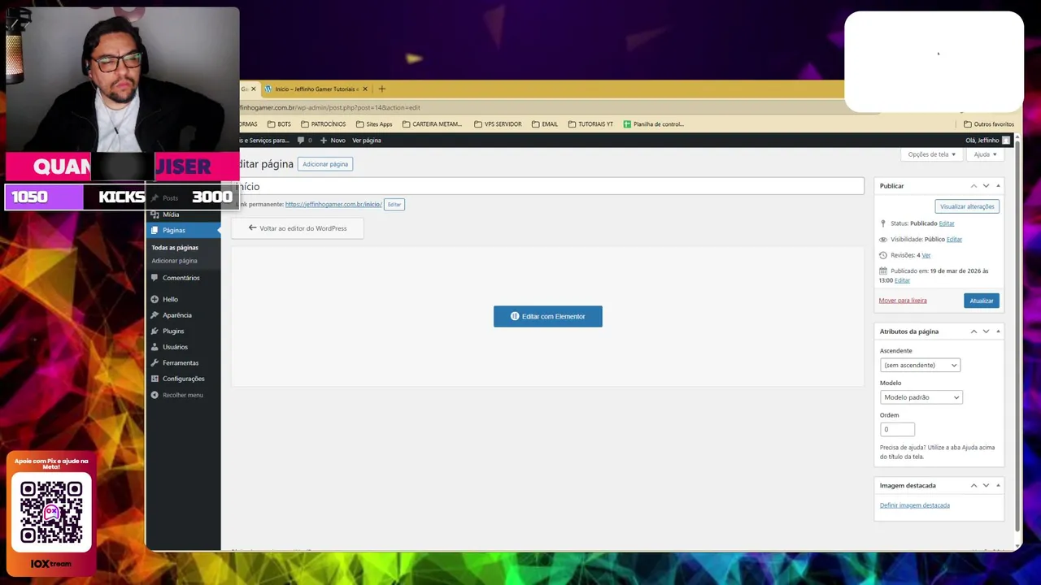
Task: Collapse the Publicar panel triangle toggle
Action: point(998,186)
